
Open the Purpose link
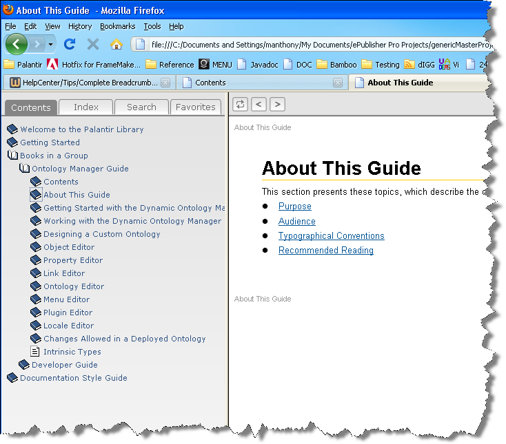tap(294, 207)
